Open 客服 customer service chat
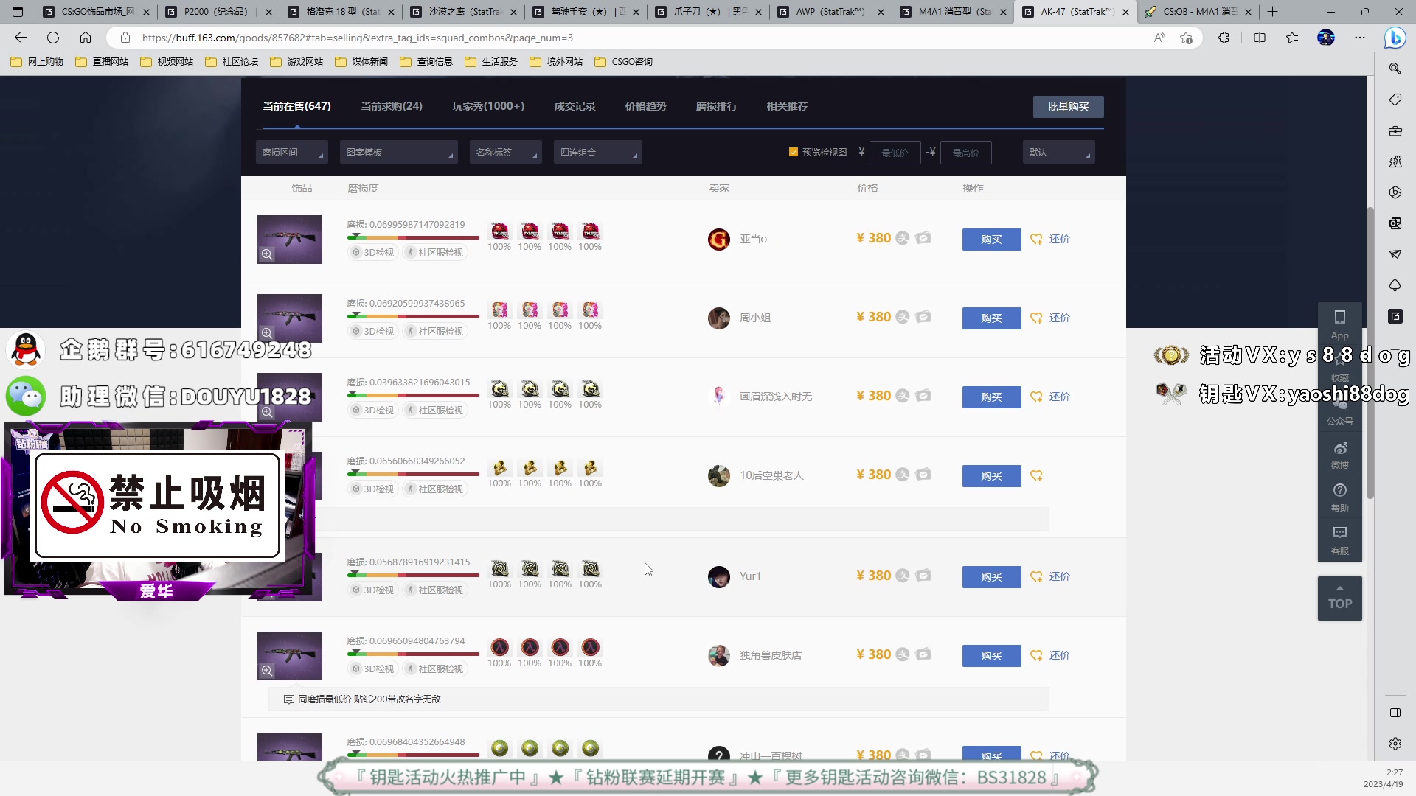 1339,540
